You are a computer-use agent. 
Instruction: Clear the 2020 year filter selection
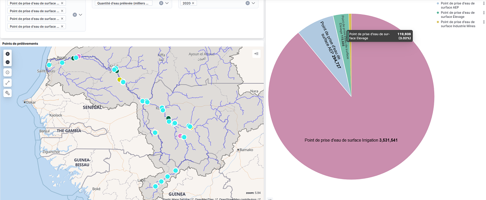(x=247, y=3)
